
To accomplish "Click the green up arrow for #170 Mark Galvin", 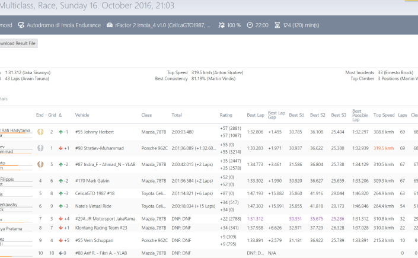I will (x=61, y=180).
